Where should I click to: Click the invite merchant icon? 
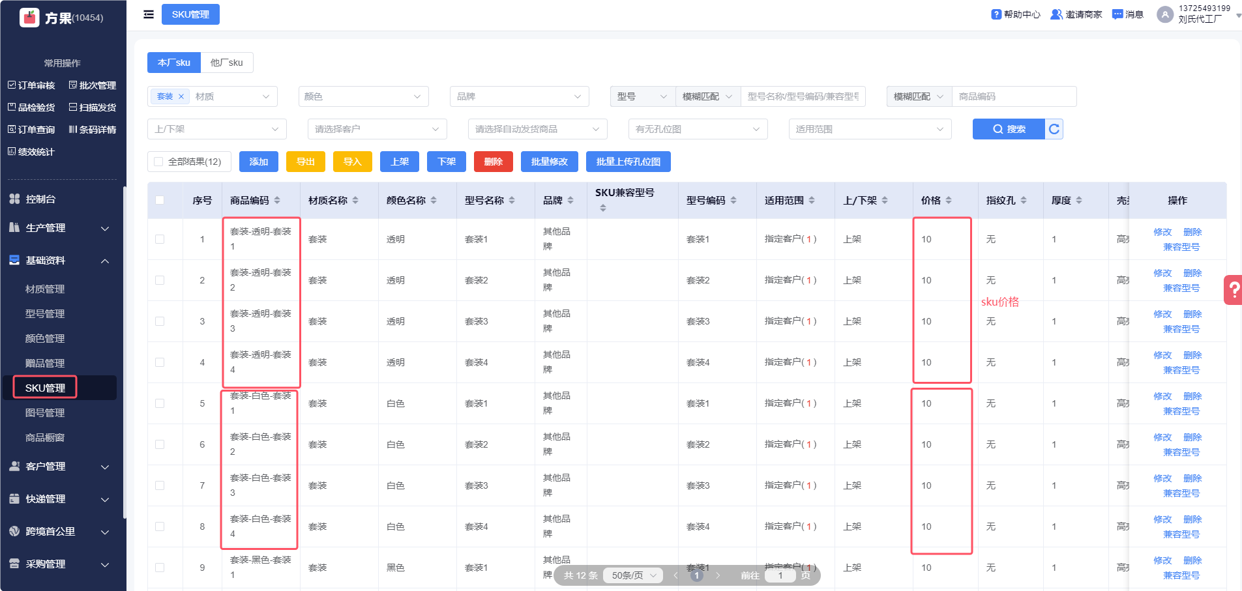[1056, 14]
